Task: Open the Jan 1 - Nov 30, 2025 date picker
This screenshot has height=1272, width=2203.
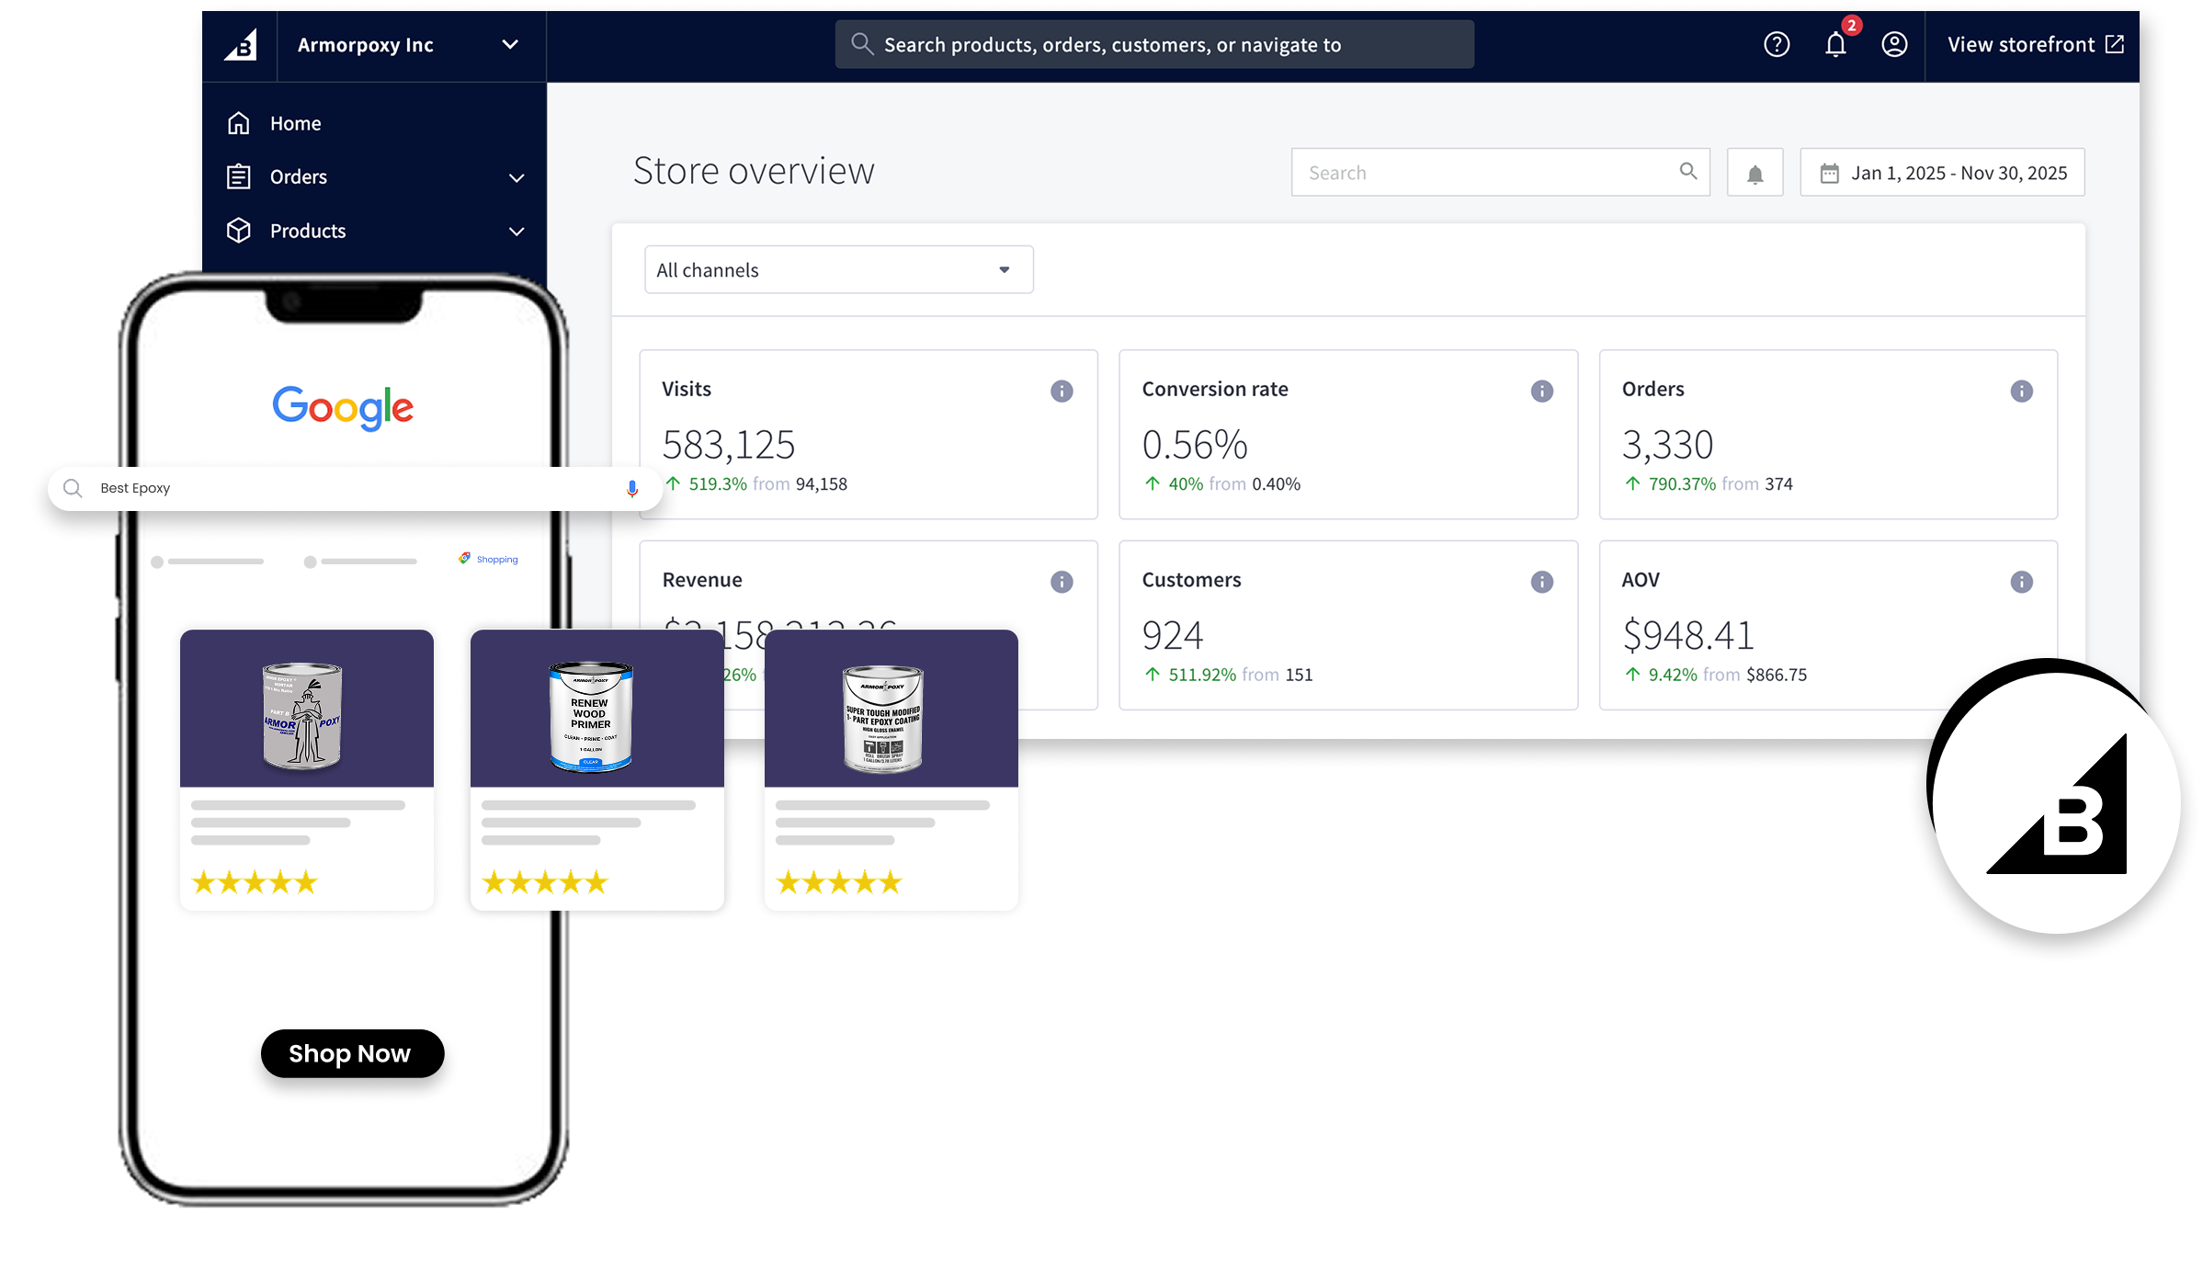Action: [1942, 173]
